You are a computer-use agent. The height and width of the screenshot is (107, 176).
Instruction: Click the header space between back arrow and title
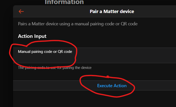coord(55,11)
